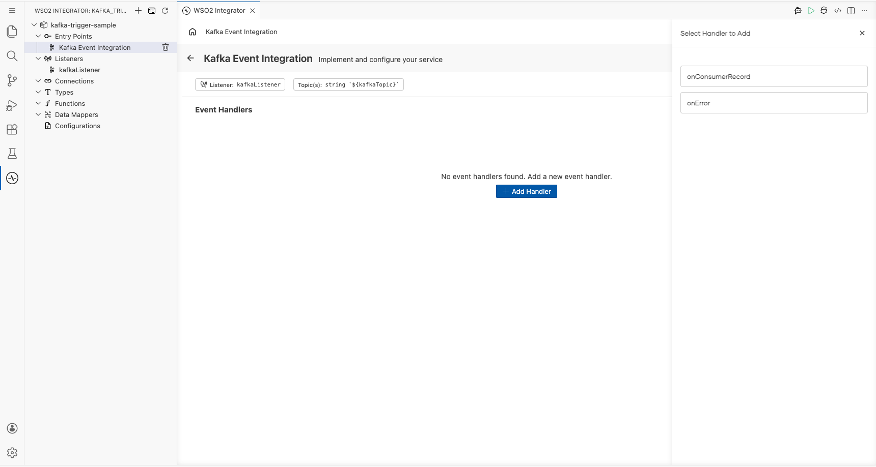
Task: Select the Data Mappers tree label
Action: (76, 114)
